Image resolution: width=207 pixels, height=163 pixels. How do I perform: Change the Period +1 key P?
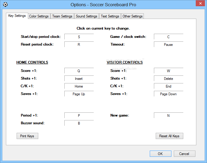click(79, 115)
